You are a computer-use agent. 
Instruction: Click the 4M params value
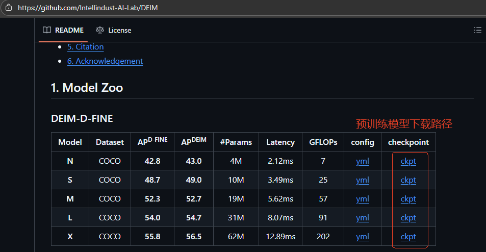(x=236, y=161)
